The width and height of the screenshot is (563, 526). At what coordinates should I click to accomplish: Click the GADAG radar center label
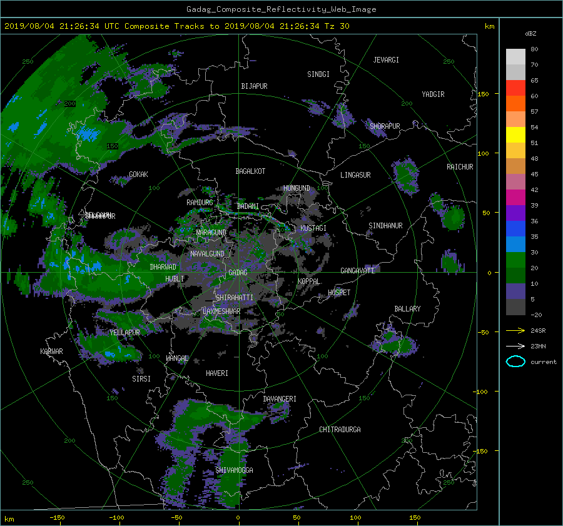click(238, 273)
